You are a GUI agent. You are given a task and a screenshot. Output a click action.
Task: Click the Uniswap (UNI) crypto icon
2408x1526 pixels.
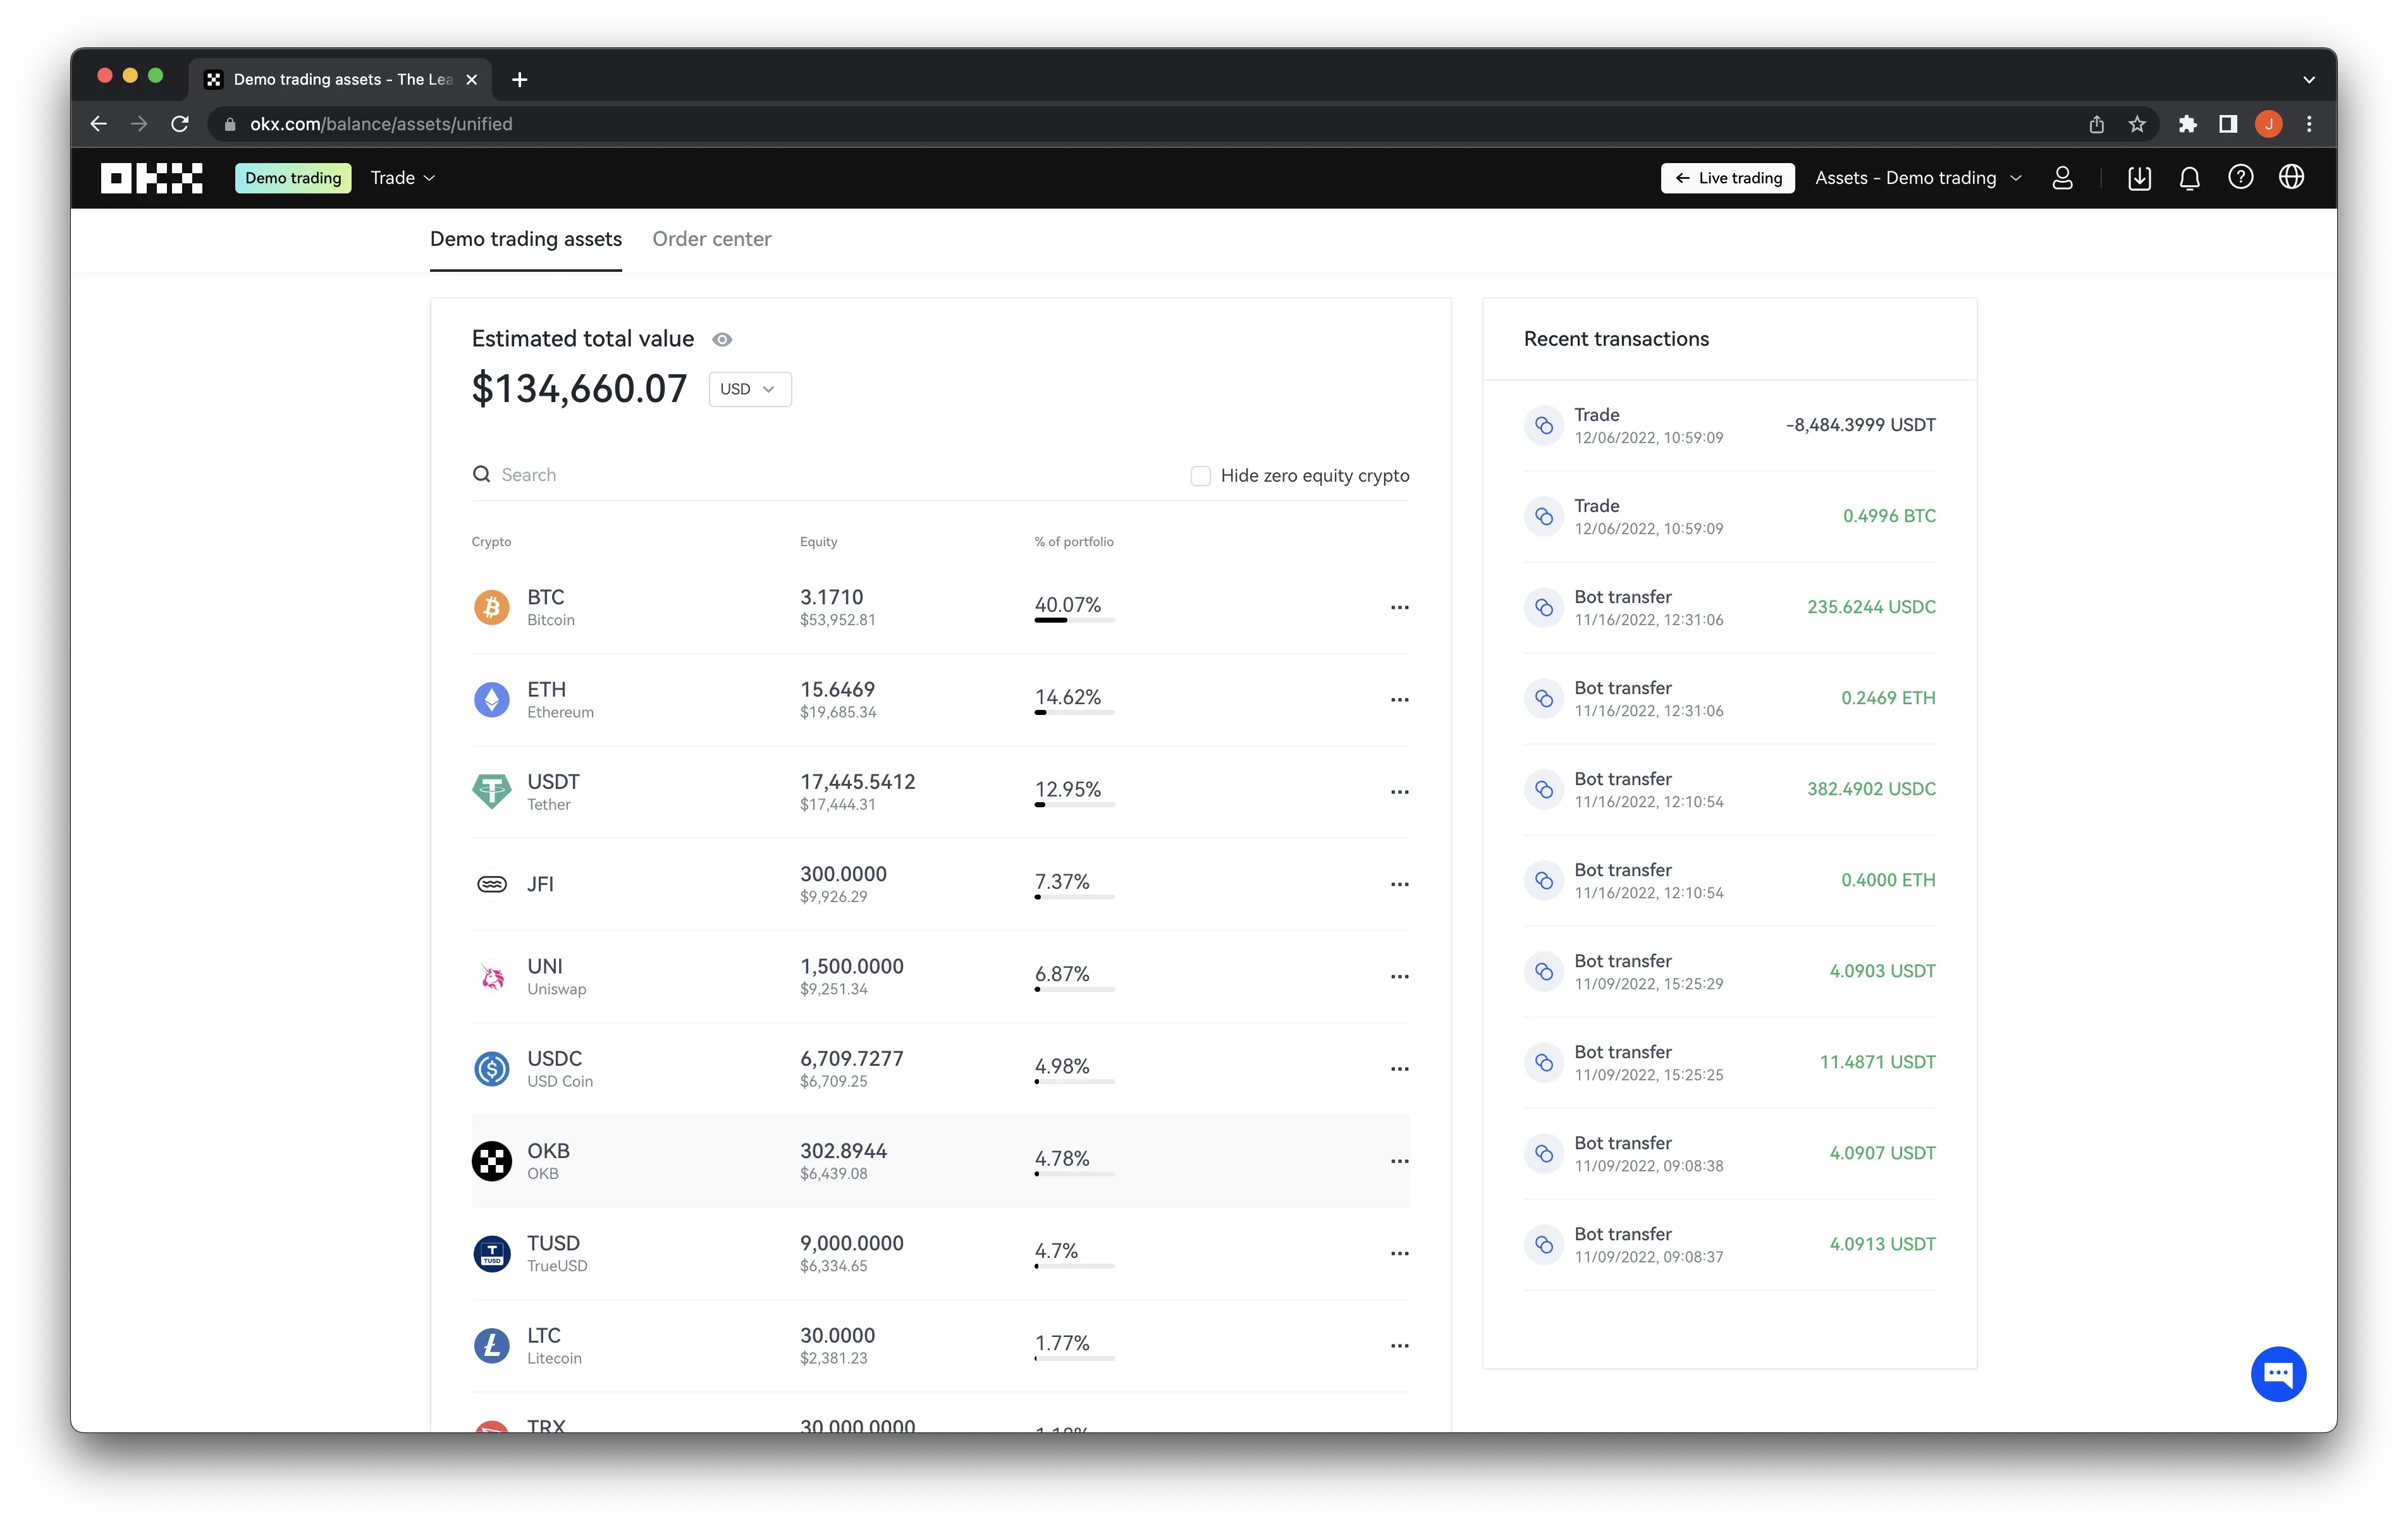click(x=491, y=975)
